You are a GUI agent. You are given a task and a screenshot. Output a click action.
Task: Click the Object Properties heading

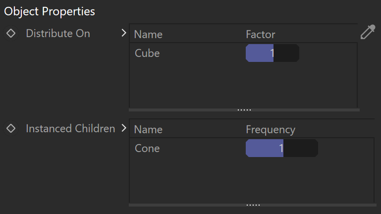[x=50, y=11]
